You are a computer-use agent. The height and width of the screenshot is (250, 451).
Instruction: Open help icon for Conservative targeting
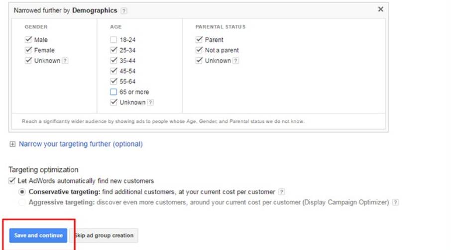pyautogui.click(x=282, y=192)
